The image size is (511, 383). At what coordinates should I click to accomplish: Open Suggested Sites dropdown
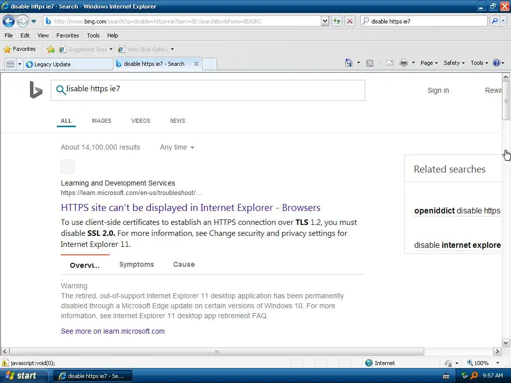86,49
